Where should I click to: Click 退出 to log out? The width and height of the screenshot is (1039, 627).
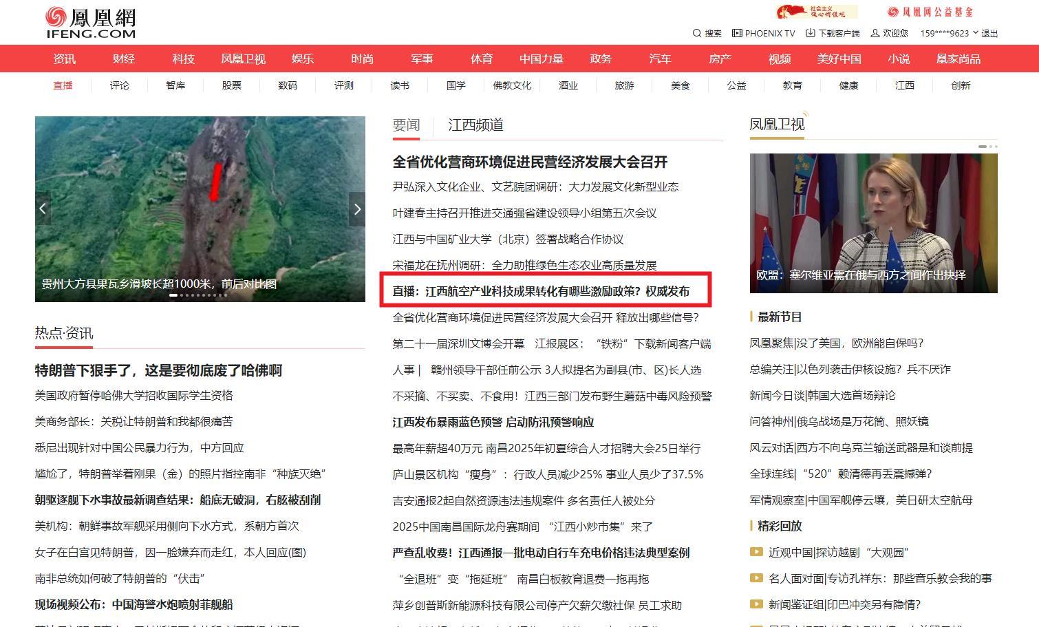click(x=989, y=33)
